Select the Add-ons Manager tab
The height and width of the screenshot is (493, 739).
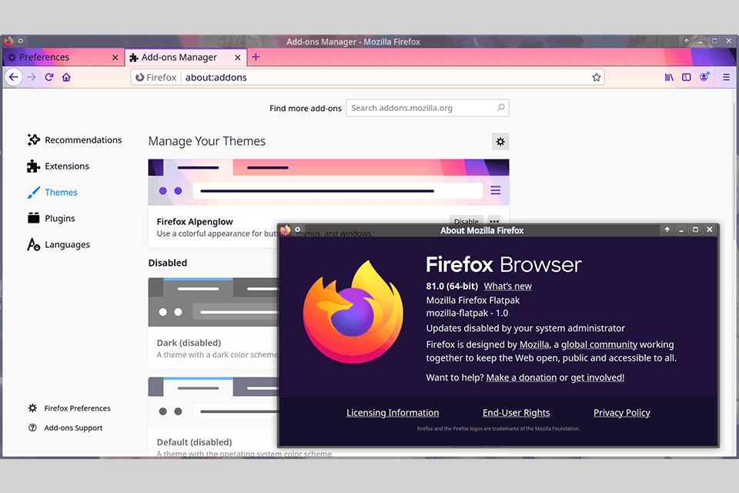tap(186, 58)
